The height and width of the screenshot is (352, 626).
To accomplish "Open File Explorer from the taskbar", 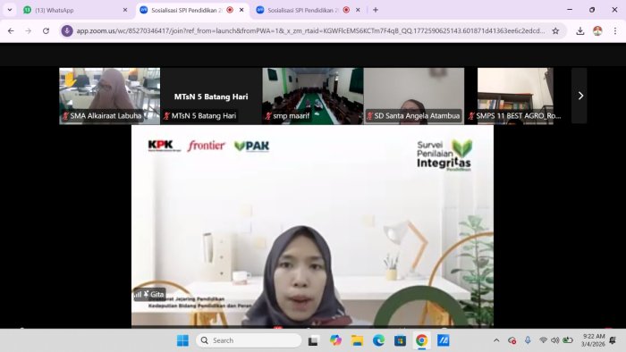I will (x=357, y=340).
